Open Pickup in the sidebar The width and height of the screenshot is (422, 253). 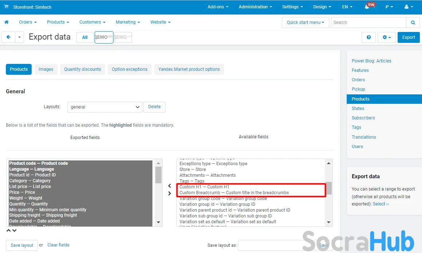click(x=358, y=89)
